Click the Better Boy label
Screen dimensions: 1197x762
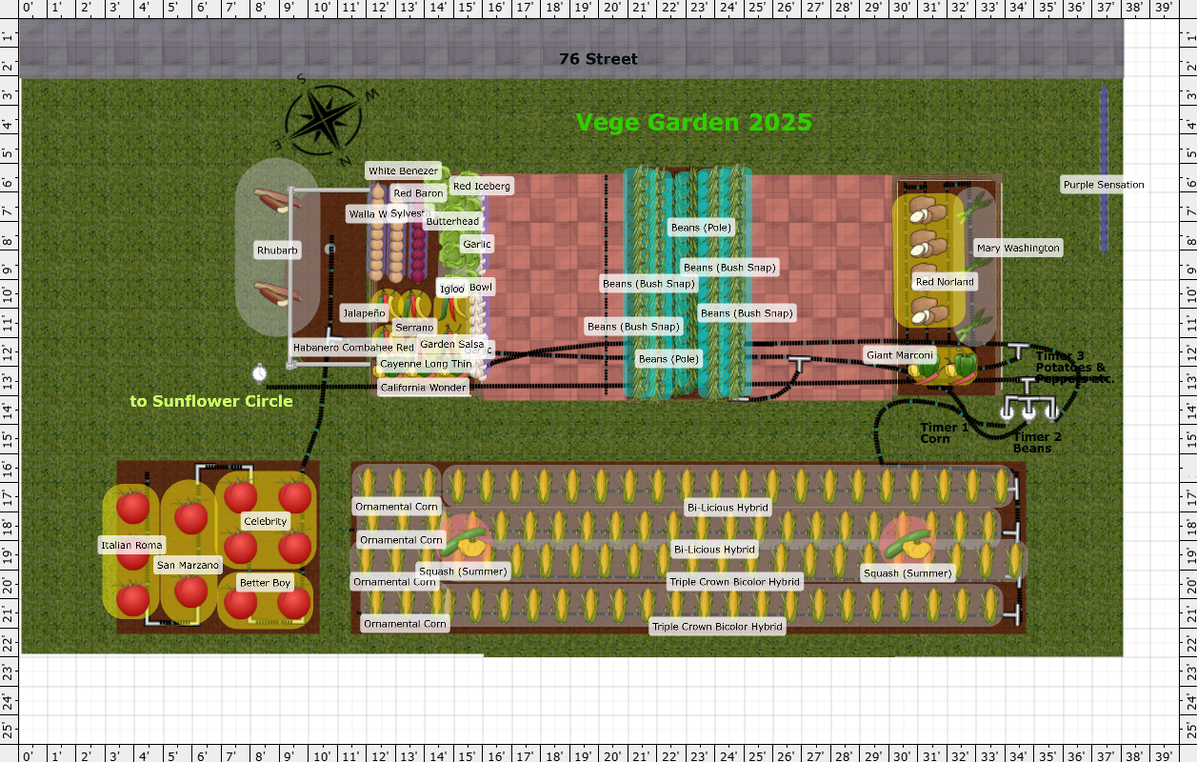click(x=266, y=582)
